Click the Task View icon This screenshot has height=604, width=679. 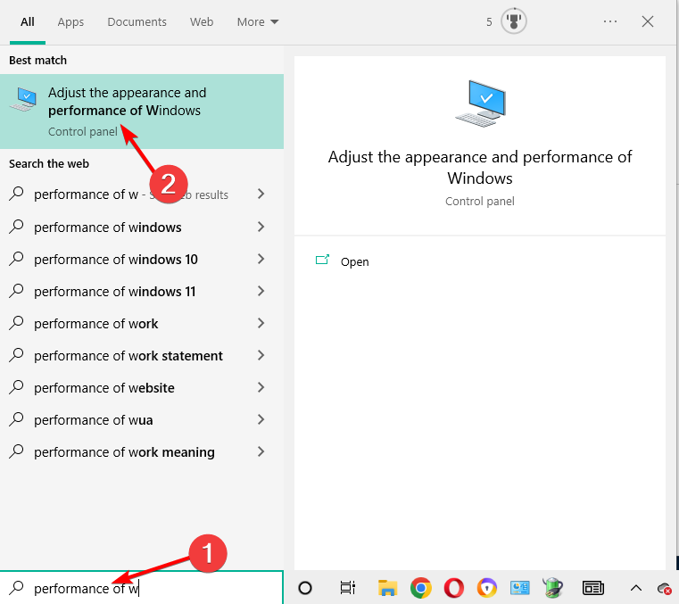point(348,587)
